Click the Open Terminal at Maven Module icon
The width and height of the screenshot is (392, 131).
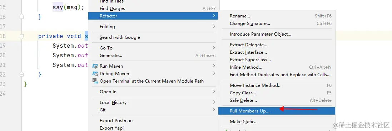pos(95,81)
